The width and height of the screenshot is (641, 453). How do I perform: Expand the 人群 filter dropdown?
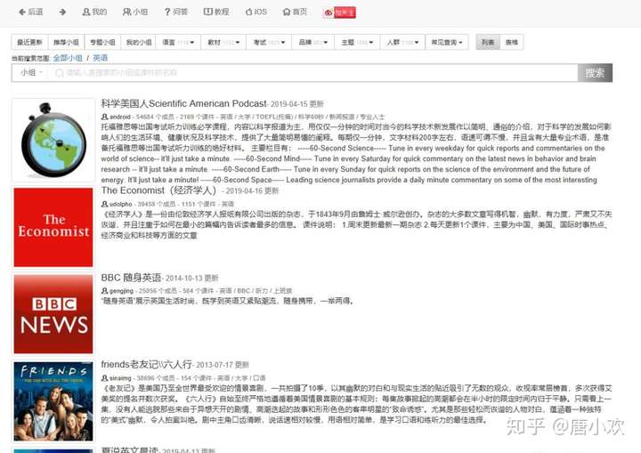pyautogui.click(x=402, y=42)
